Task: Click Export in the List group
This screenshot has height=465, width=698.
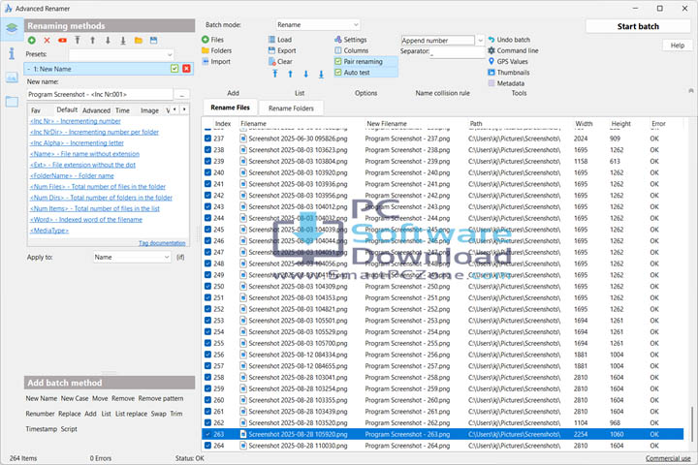Action: 282,50
